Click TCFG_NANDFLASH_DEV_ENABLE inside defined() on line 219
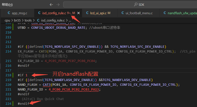This screenshot has width=197, height=107. pos(69,80)
